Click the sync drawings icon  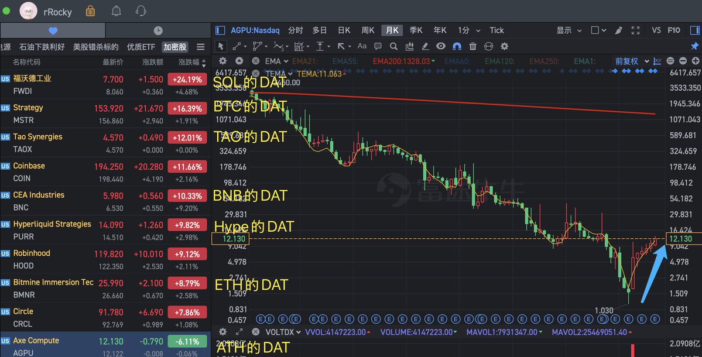[x=488, y=46]
